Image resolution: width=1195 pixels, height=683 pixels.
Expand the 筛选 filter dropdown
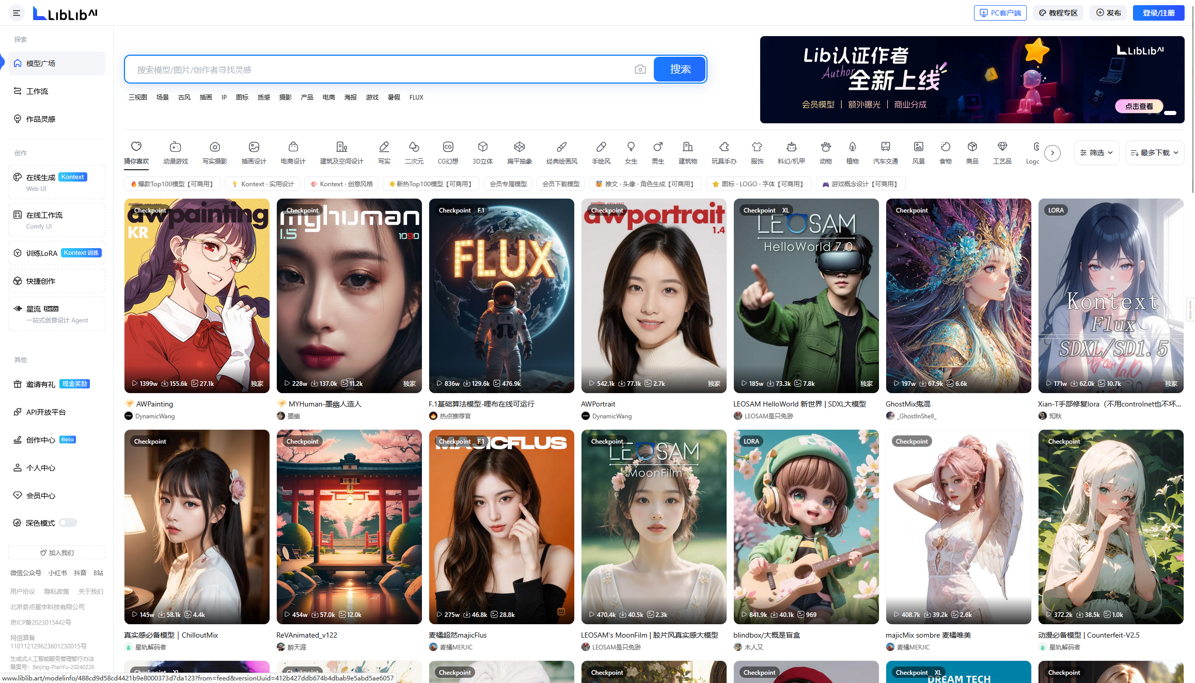pos(1096,153)
